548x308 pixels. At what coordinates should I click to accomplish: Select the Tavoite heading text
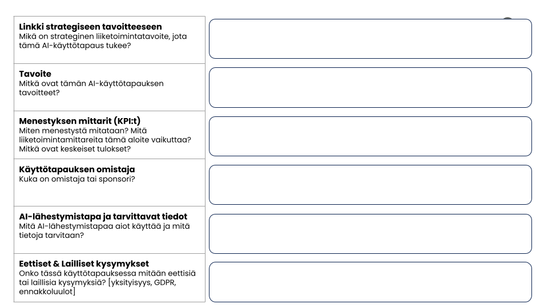point(35,74)
